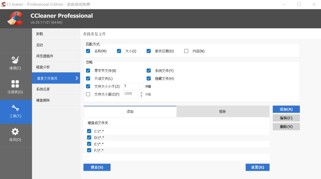Uncheck the 名称(M) match option
This screenshot has width=321, height=179.
(x=88, y=51)
